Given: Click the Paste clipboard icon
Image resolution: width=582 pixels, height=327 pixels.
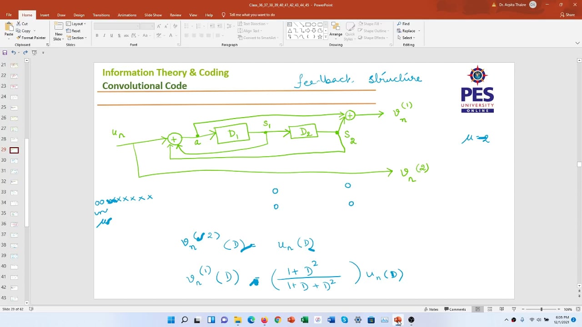Looking at the screenshot, I should [x=9, y=27].
